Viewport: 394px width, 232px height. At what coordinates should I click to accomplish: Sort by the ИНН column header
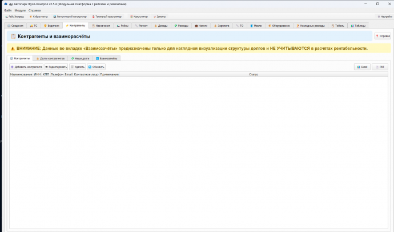tap(37, 74)
